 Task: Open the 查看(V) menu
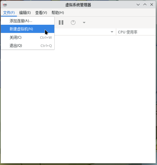pyautogui.click(x=41, y=13)
